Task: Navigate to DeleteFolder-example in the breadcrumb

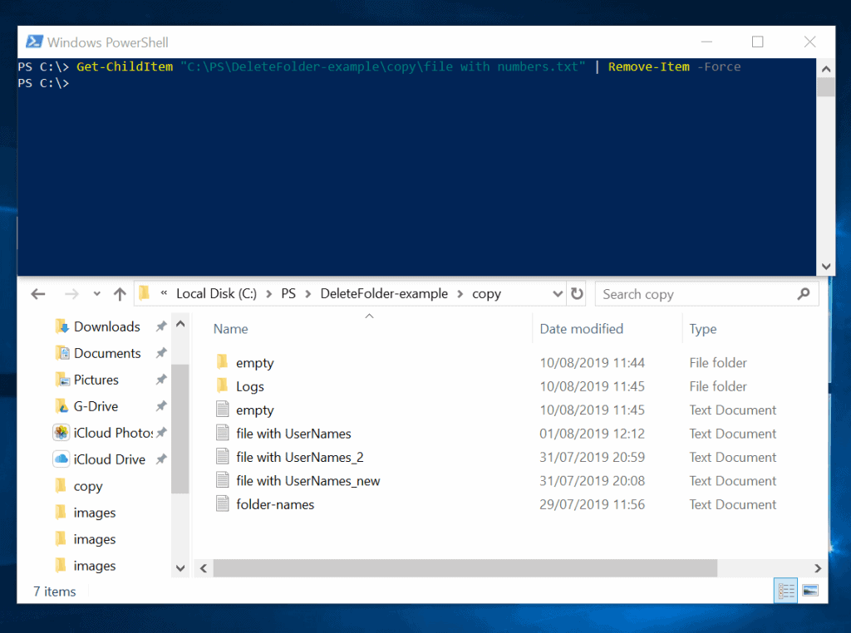Action: [x=383, y=293]
